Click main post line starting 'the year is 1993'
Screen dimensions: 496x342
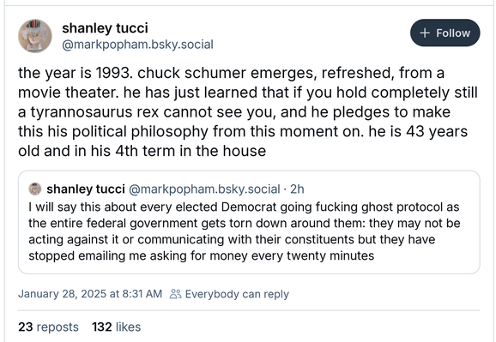pos(231,73)
